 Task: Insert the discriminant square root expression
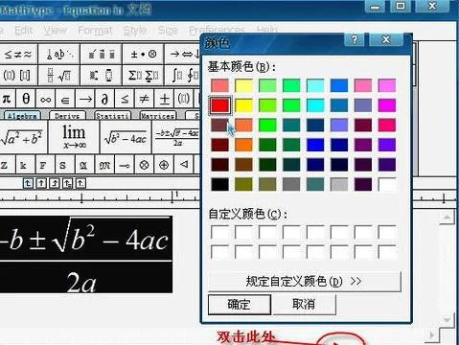126,137
